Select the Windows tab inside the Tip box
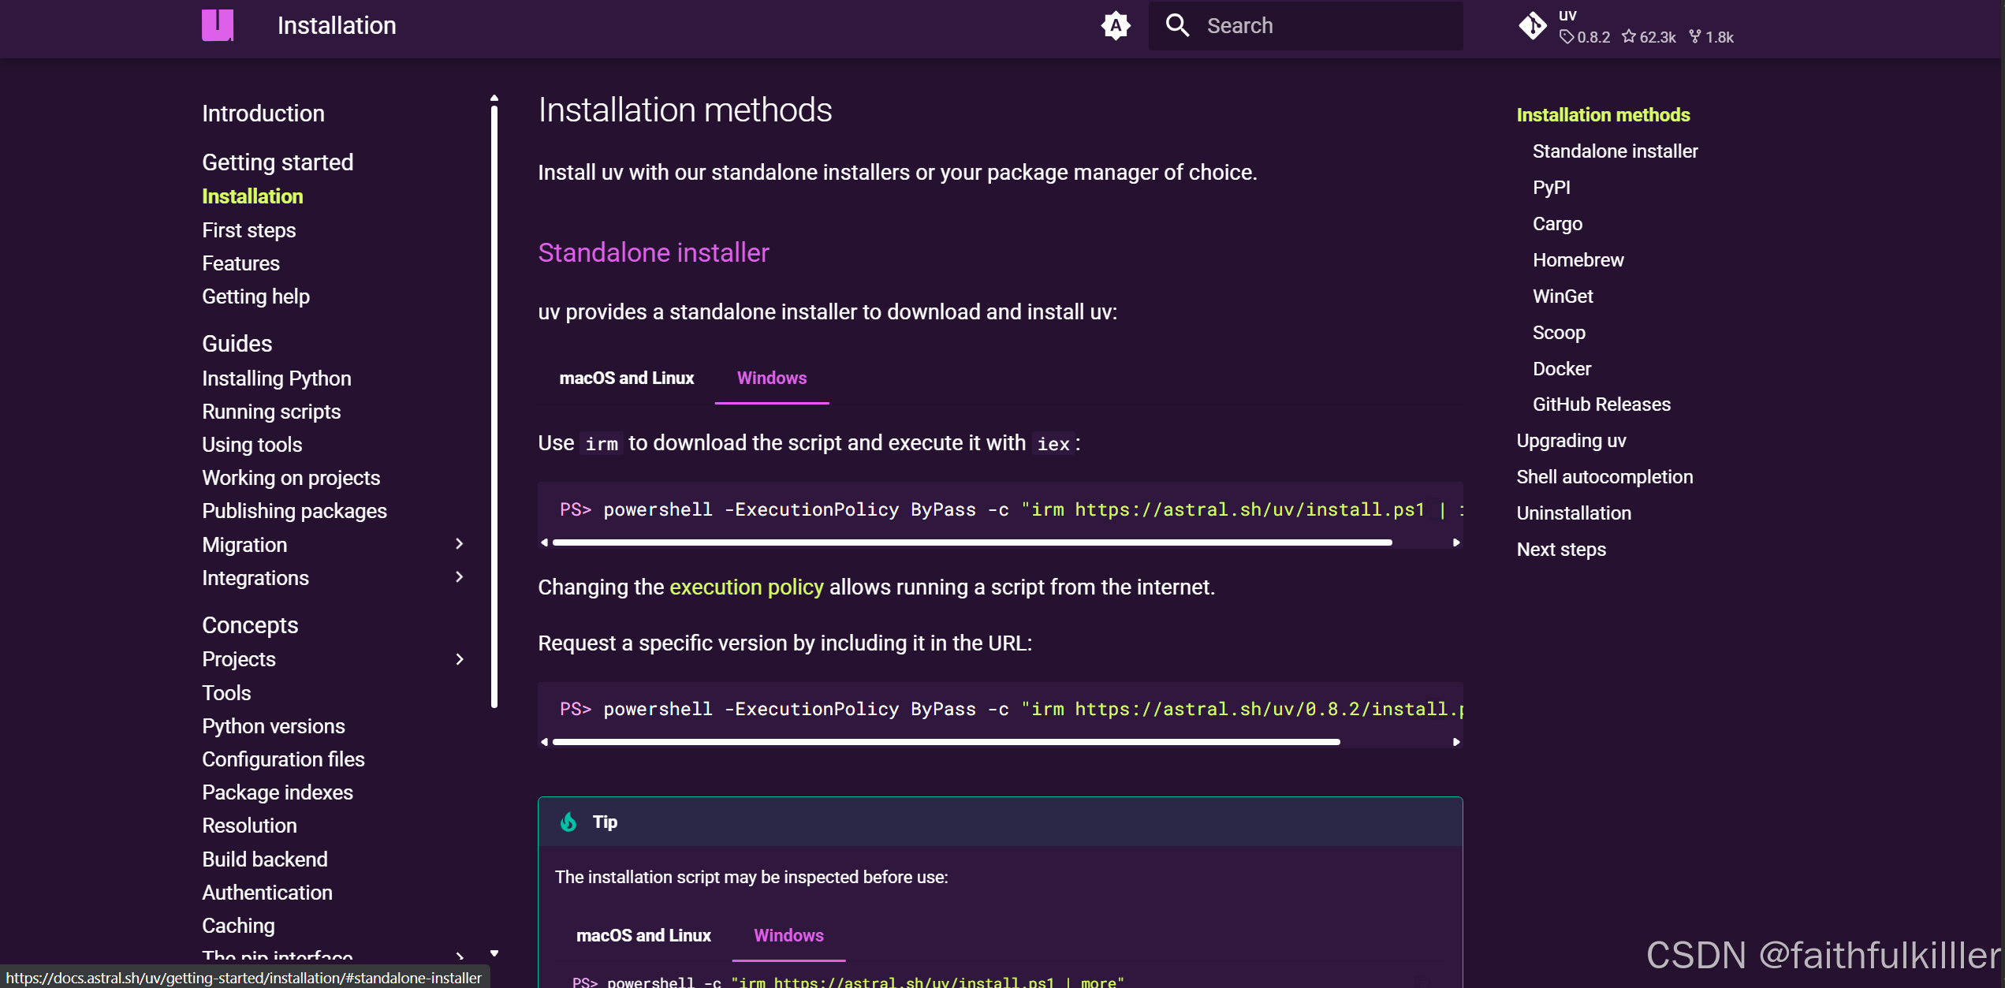The width and height of the screenshot is (2005, 988). (788, 935)
